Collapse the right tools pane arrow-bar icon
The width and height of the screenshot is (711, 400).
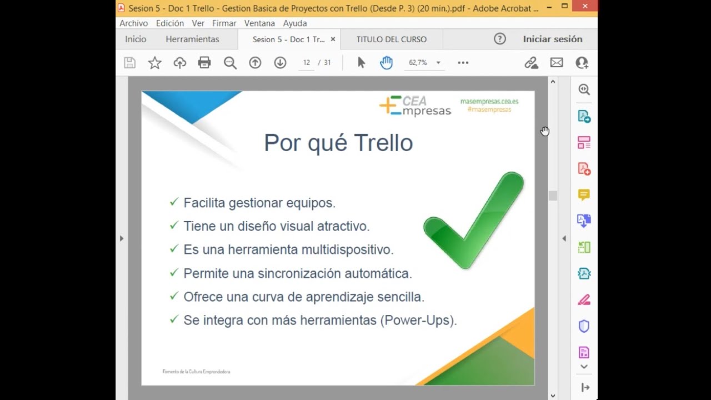585,387
